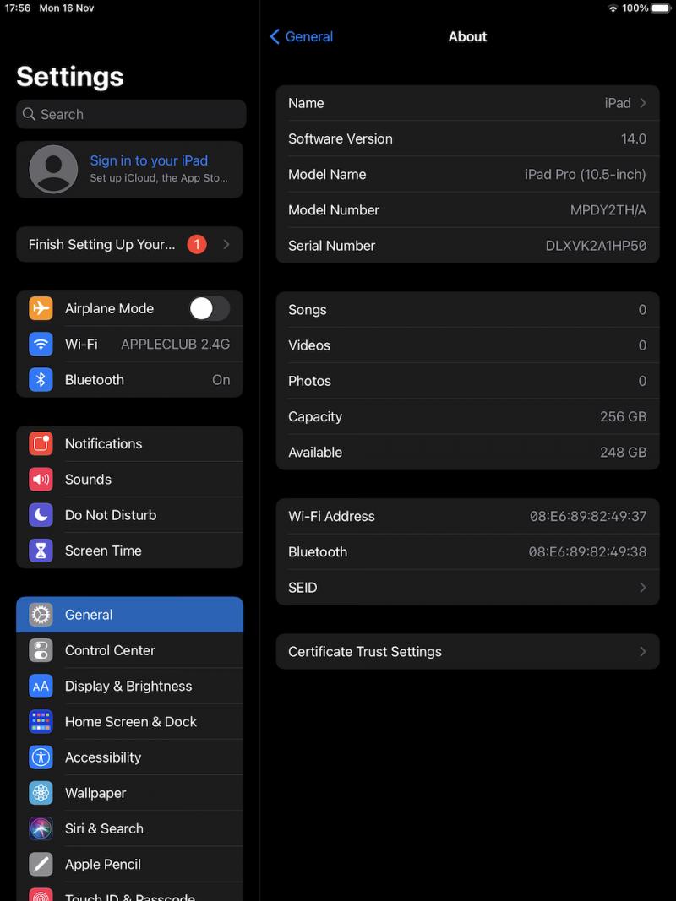Image resolution: width=676 pixels, height=901 pixels.
Task: Open Accessibility via its icon
Action: (41, 757)
